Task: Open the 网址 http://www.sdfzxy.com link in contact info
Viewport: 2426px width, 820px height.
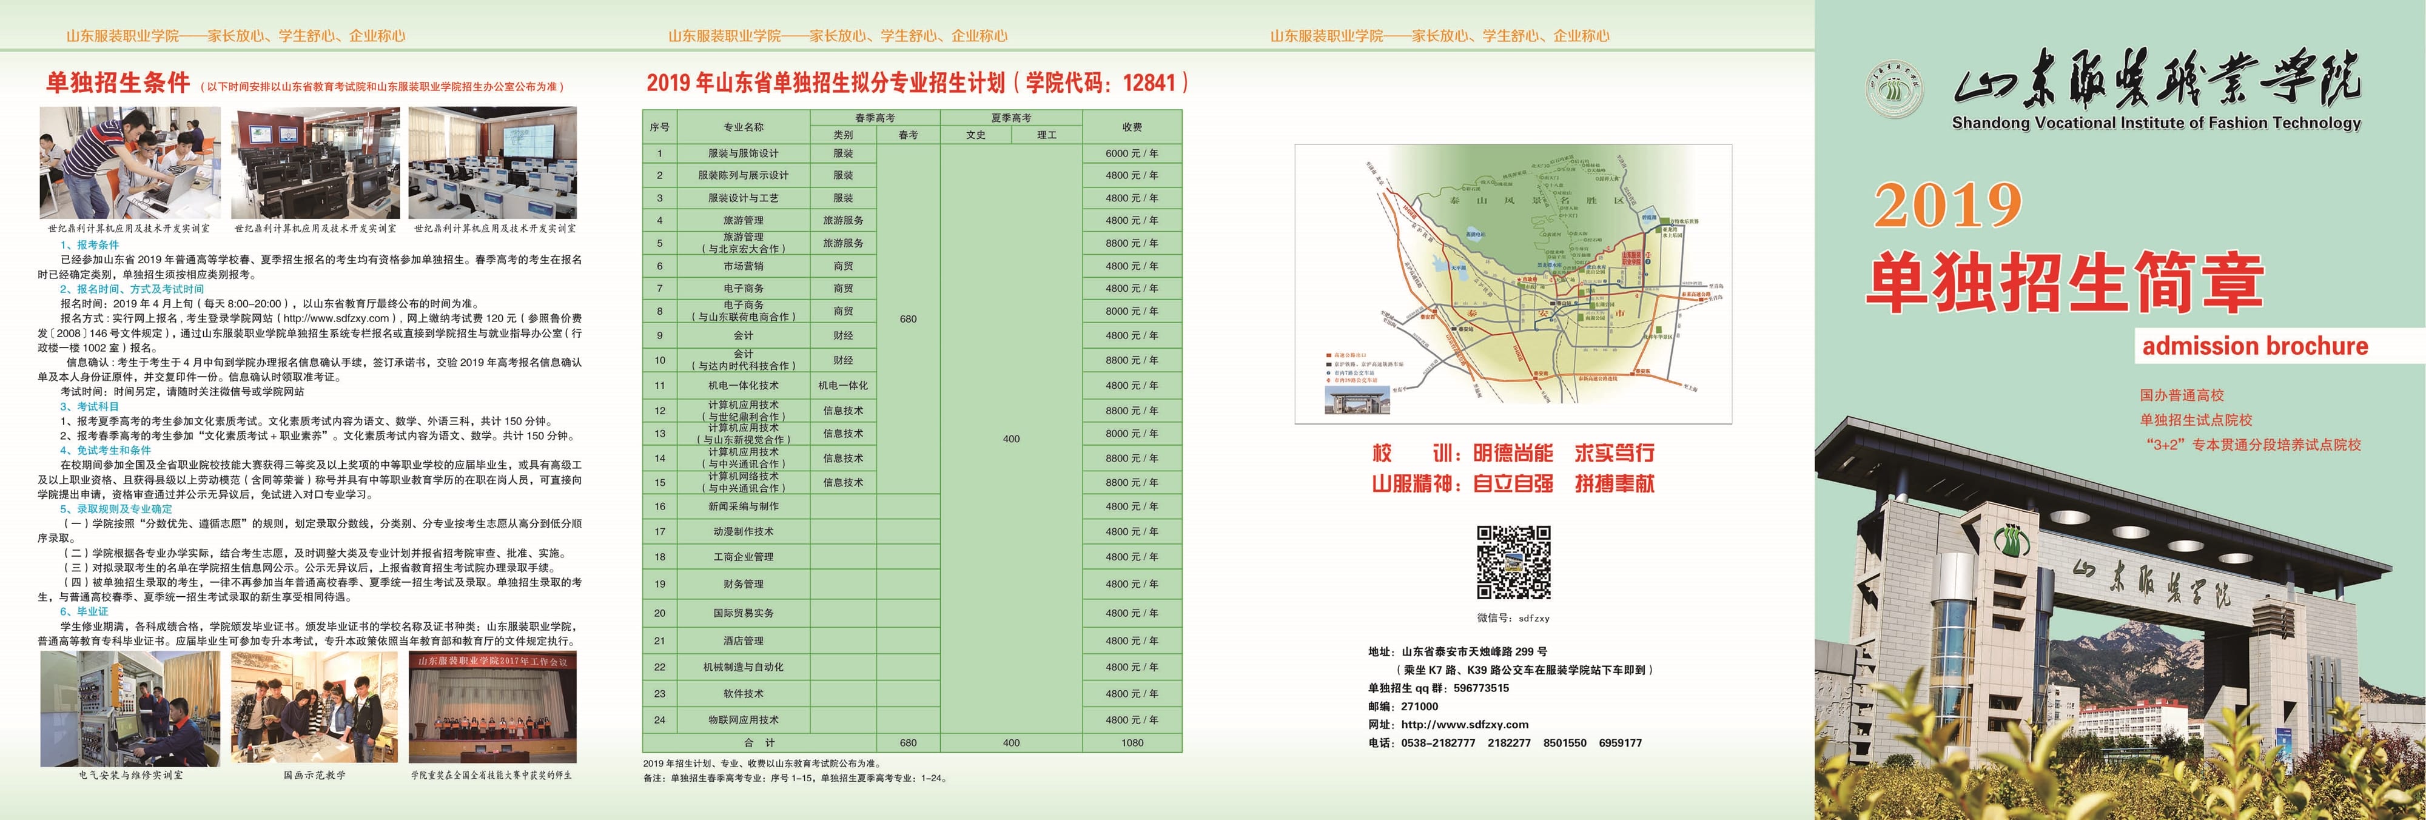Action: 1465,725
